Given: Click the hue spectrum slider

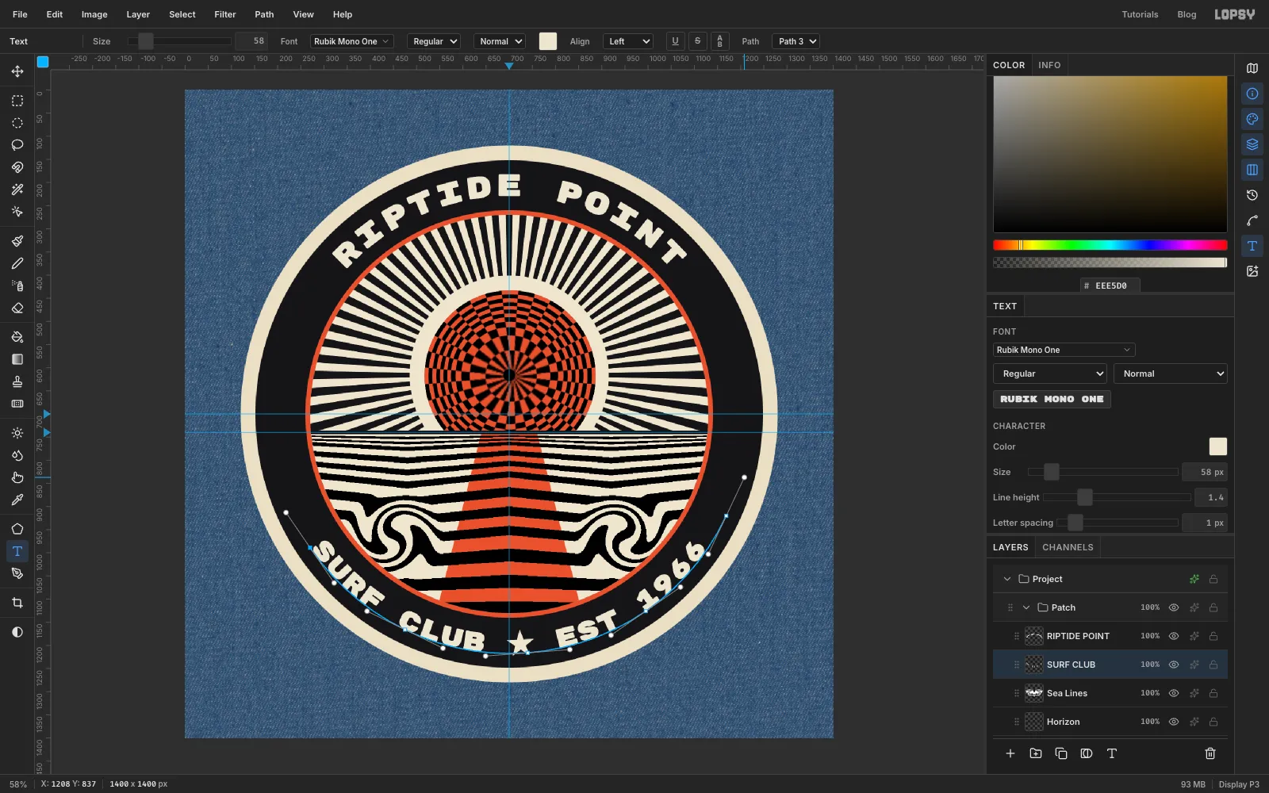Looking at the screenshot, I should 1110,245.
